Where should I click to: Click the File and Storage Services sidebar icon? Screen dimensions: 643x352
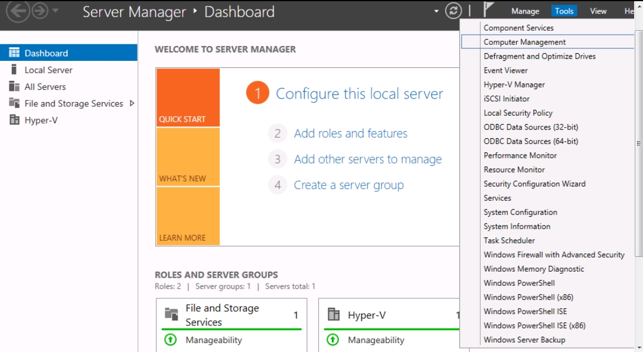click(x=14, y=103)
